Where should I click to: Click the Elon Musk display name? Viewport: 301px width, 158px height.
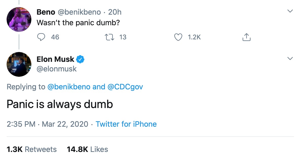click(x=55, y=59)
